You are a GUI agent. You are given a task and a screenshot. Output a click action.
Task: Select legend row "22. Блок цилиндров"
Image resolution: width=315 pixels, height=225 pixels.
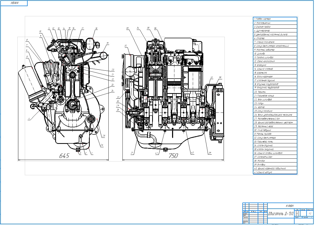[x=275, y=99]
